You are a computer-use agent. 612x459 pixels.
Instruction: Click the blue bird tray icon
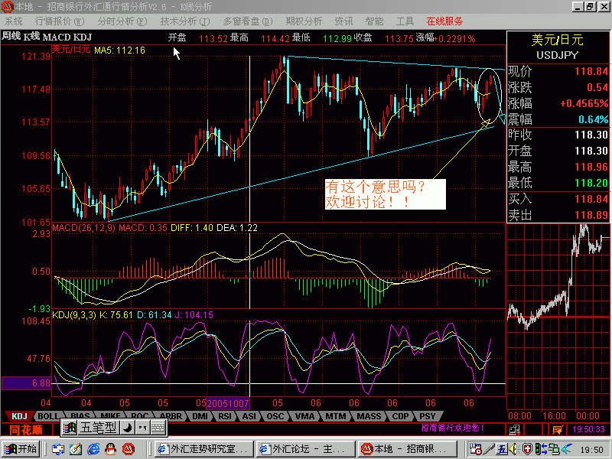coord(567,449)
